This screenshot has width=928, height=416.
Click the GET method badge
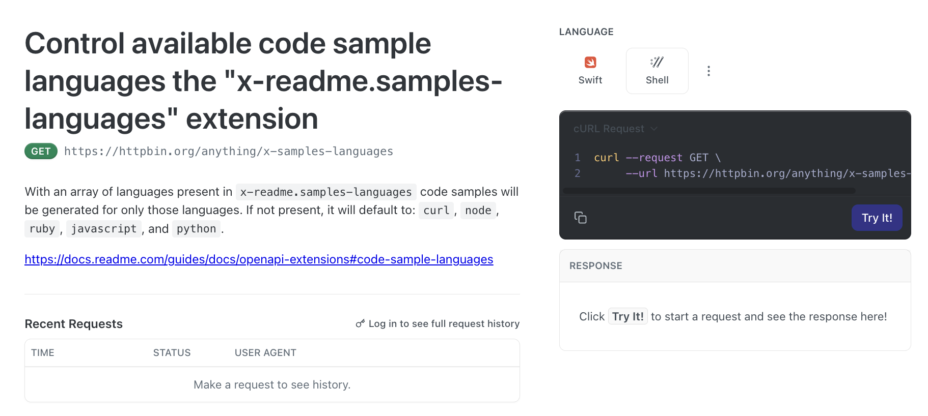pos(41,151)
